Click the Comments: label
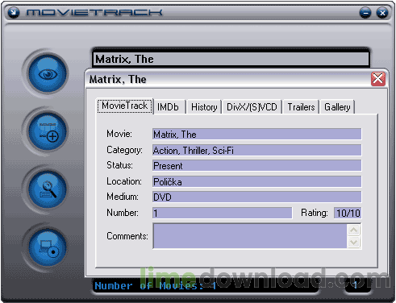Screen dimensions: 396x303 127,236
